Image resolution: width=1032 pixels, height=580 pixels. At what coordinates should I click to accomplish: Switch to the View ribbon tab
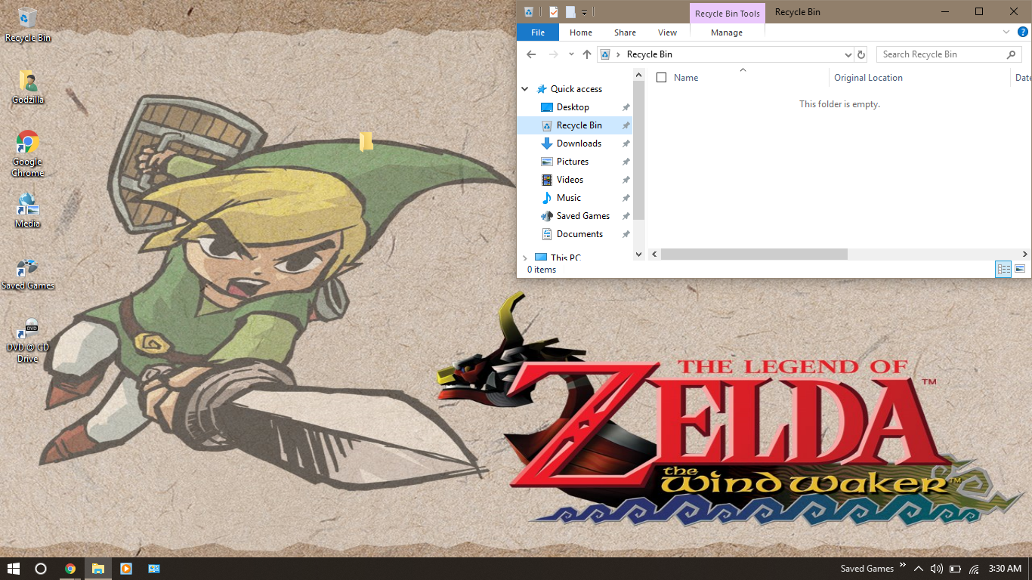pyautogui.click(x=667, y=32)
